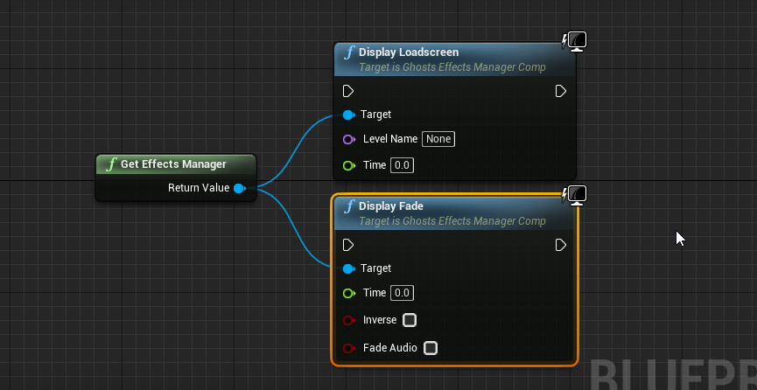The image size is (757, 390).
Task: Click the Fade Audio boolean pin
Action: tap(348, 348)
